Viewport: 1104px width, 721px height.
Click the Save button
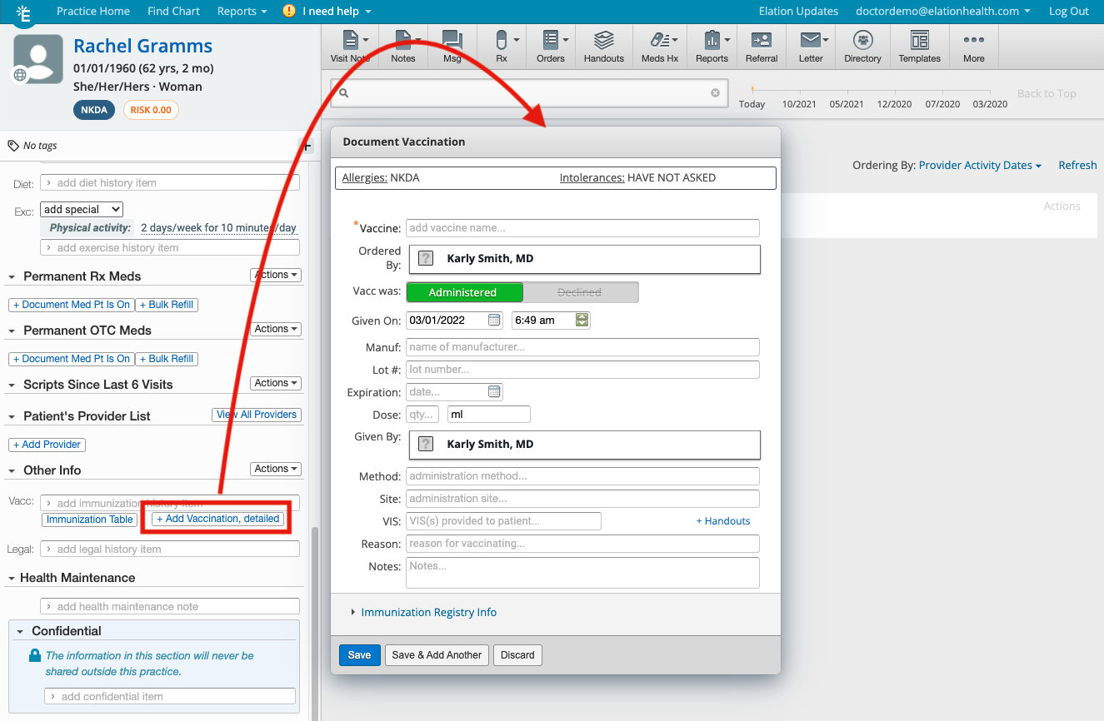pos(359,655)
